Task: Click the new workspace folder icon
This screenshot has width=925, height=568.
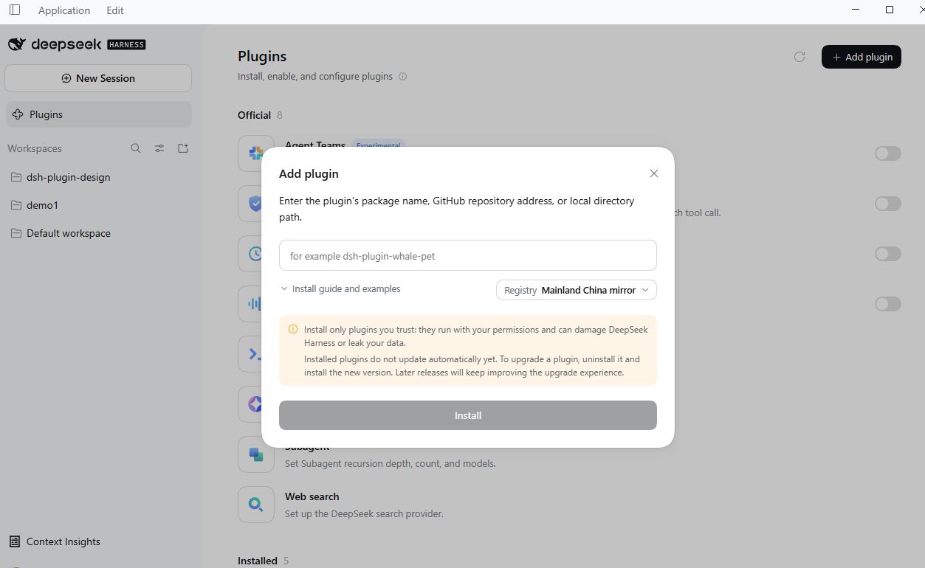Action: (x=183, y=148)
